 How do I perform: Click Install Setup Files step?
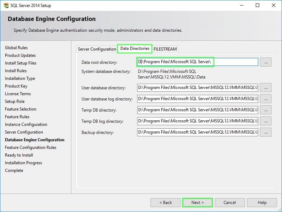[21, 63]
